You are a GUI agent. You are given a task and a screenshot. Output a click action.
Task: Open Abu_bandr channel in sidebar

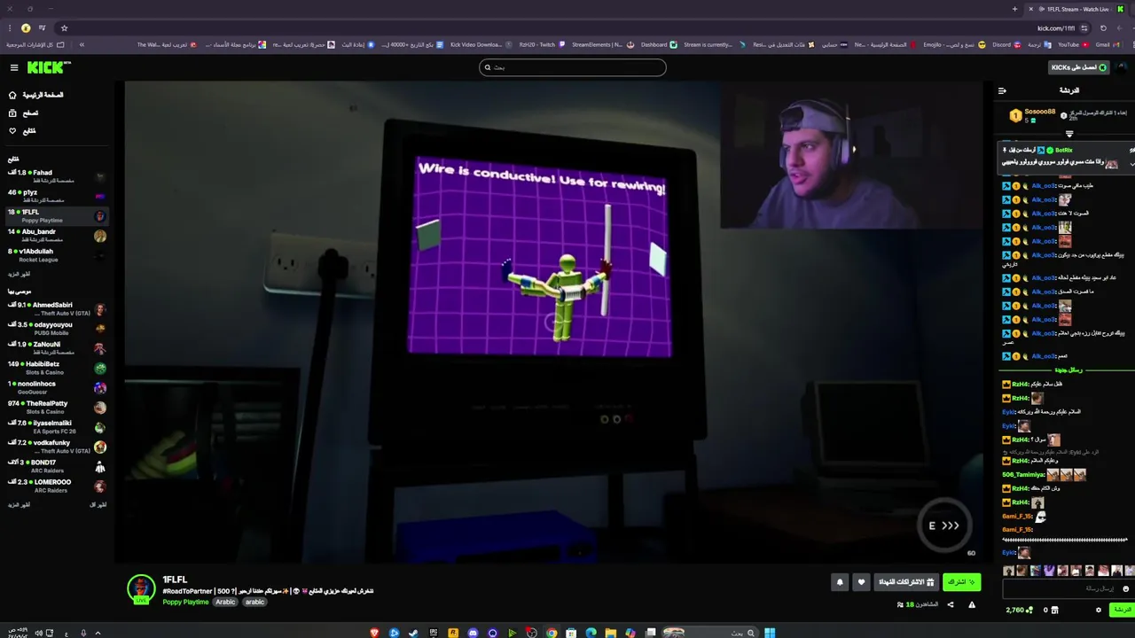tap(57, 235)
